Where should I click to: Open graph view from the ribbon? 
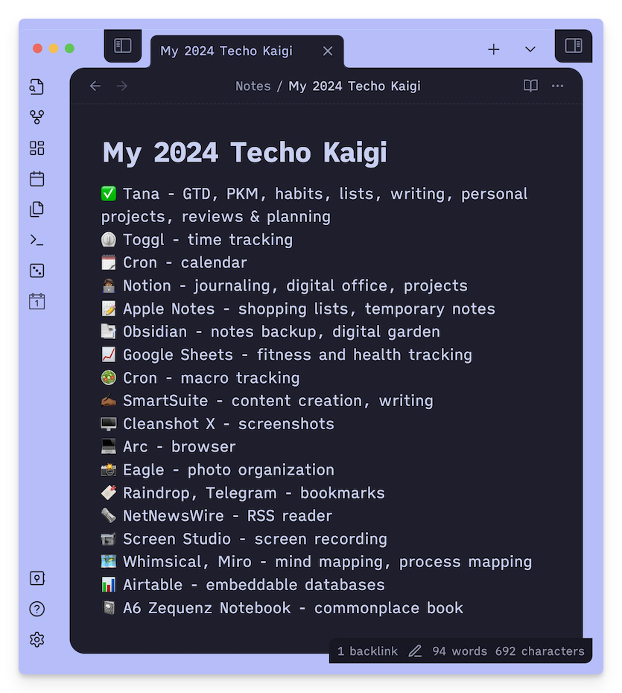tap(37, 117)
